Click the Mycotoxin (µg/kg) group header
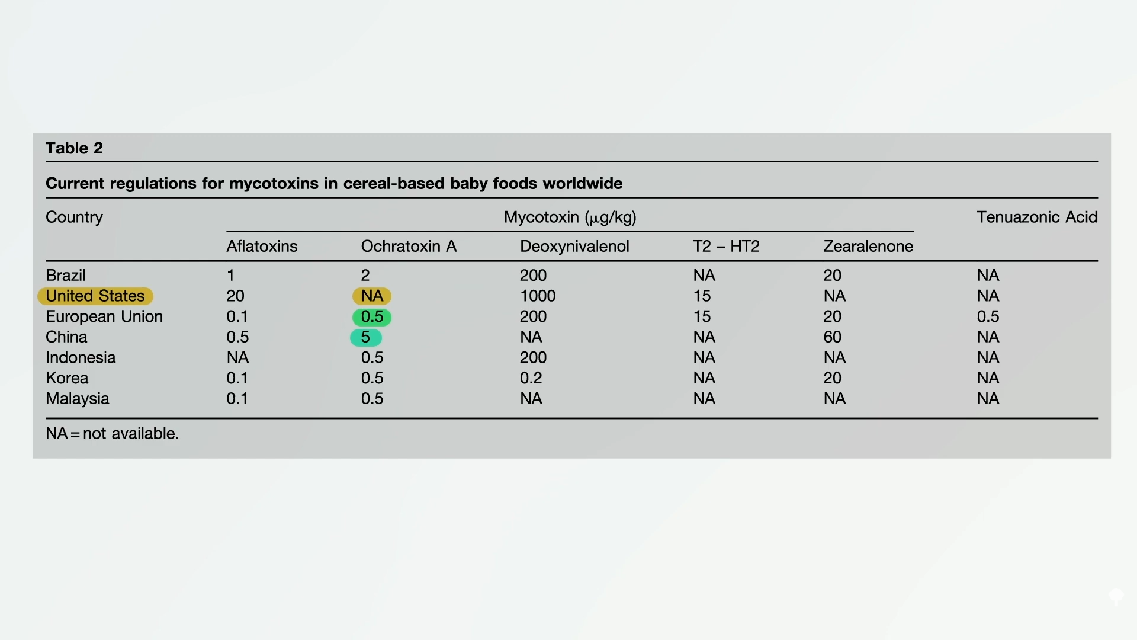This screenshot has height=640, width=1137. tap(570, 217)
